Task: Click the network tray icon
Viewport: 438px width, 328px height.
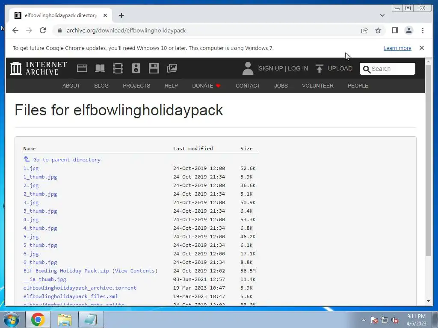Action: (385, 320)
